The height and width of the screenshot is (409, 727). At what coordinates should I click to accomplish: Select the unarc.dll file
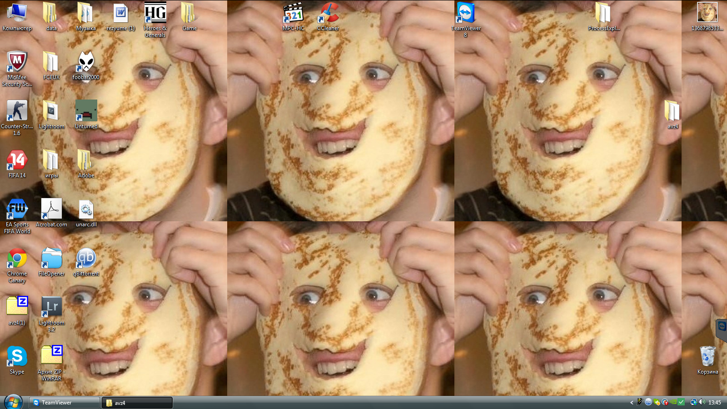(x=86, y=213)
